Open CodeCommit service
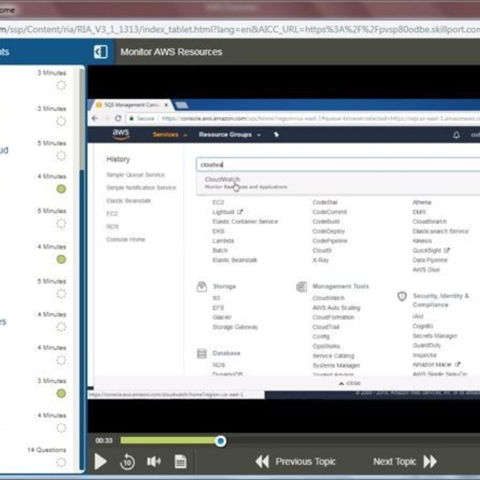480x480 pixels. point(329,212)
